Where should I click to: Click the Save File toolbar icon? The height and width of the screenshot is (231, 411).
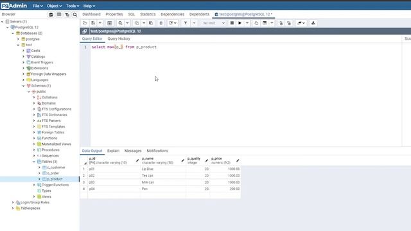tap(93, 23)
